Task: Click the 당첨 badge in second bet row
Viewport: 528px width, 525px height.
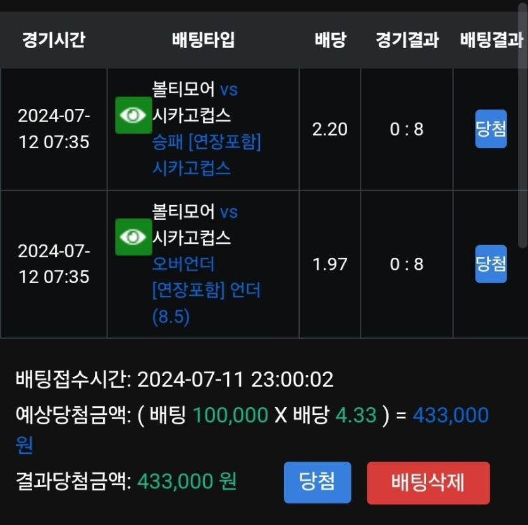Action: click(491, 263)
